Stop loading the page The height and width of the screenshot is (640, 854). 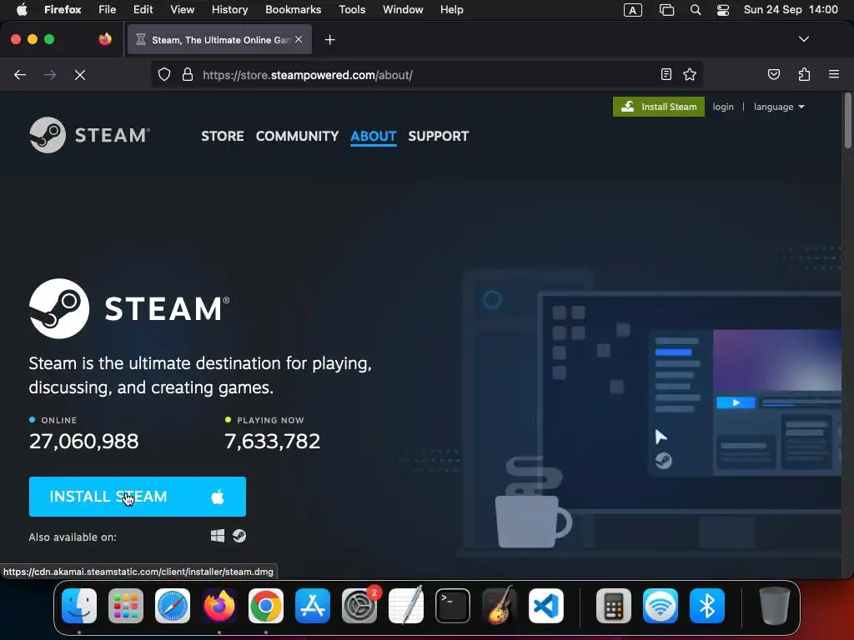pos(80,74)
